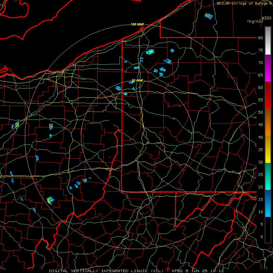Click the "100 NMI" range ring label
The image size is (273, 273).
(x=137, y=24)
